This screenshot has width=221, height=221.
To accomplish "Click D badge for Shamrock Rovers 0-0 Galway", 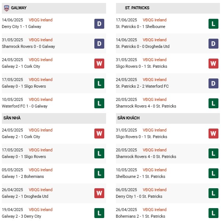I will [99, 44].
